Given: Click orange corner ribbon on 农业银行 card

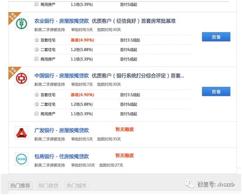Looking at the screenshot, I should [13, 16].
